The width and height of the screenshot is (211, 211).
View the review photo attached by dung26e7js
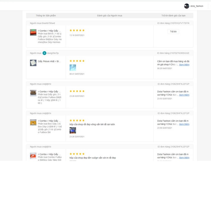point(73,68)
